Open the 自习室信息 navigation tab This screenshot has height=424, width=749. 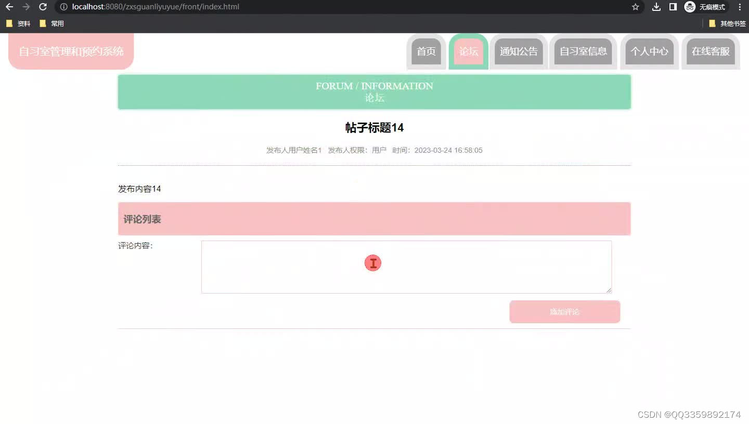[583, 51]
